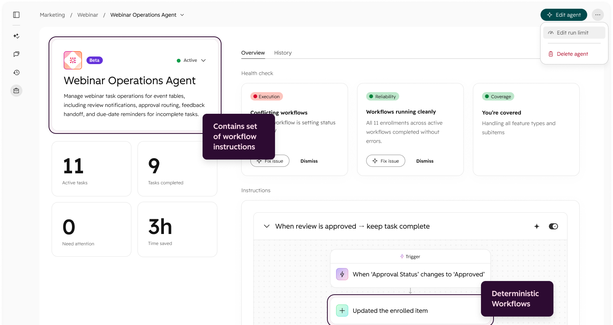Open the Active status dropdown

click(x=191, y=60)
